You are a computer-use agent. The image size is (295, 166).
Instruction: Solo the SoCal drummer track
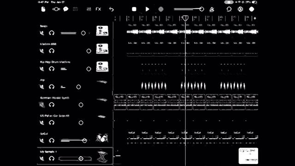pos(52,140)
